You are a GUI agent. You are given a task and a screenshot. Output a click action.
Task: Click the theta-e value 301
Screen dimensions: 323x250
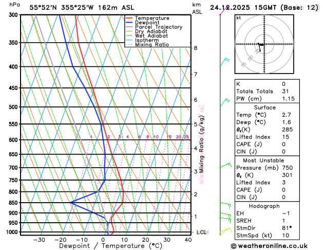tap(287, 175)
